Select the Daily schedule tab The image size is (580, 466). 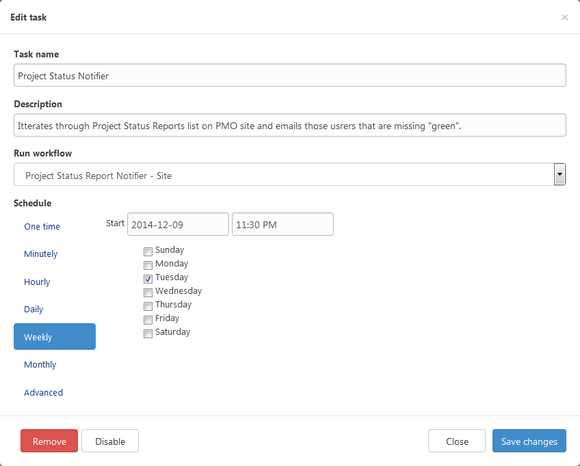34,310
